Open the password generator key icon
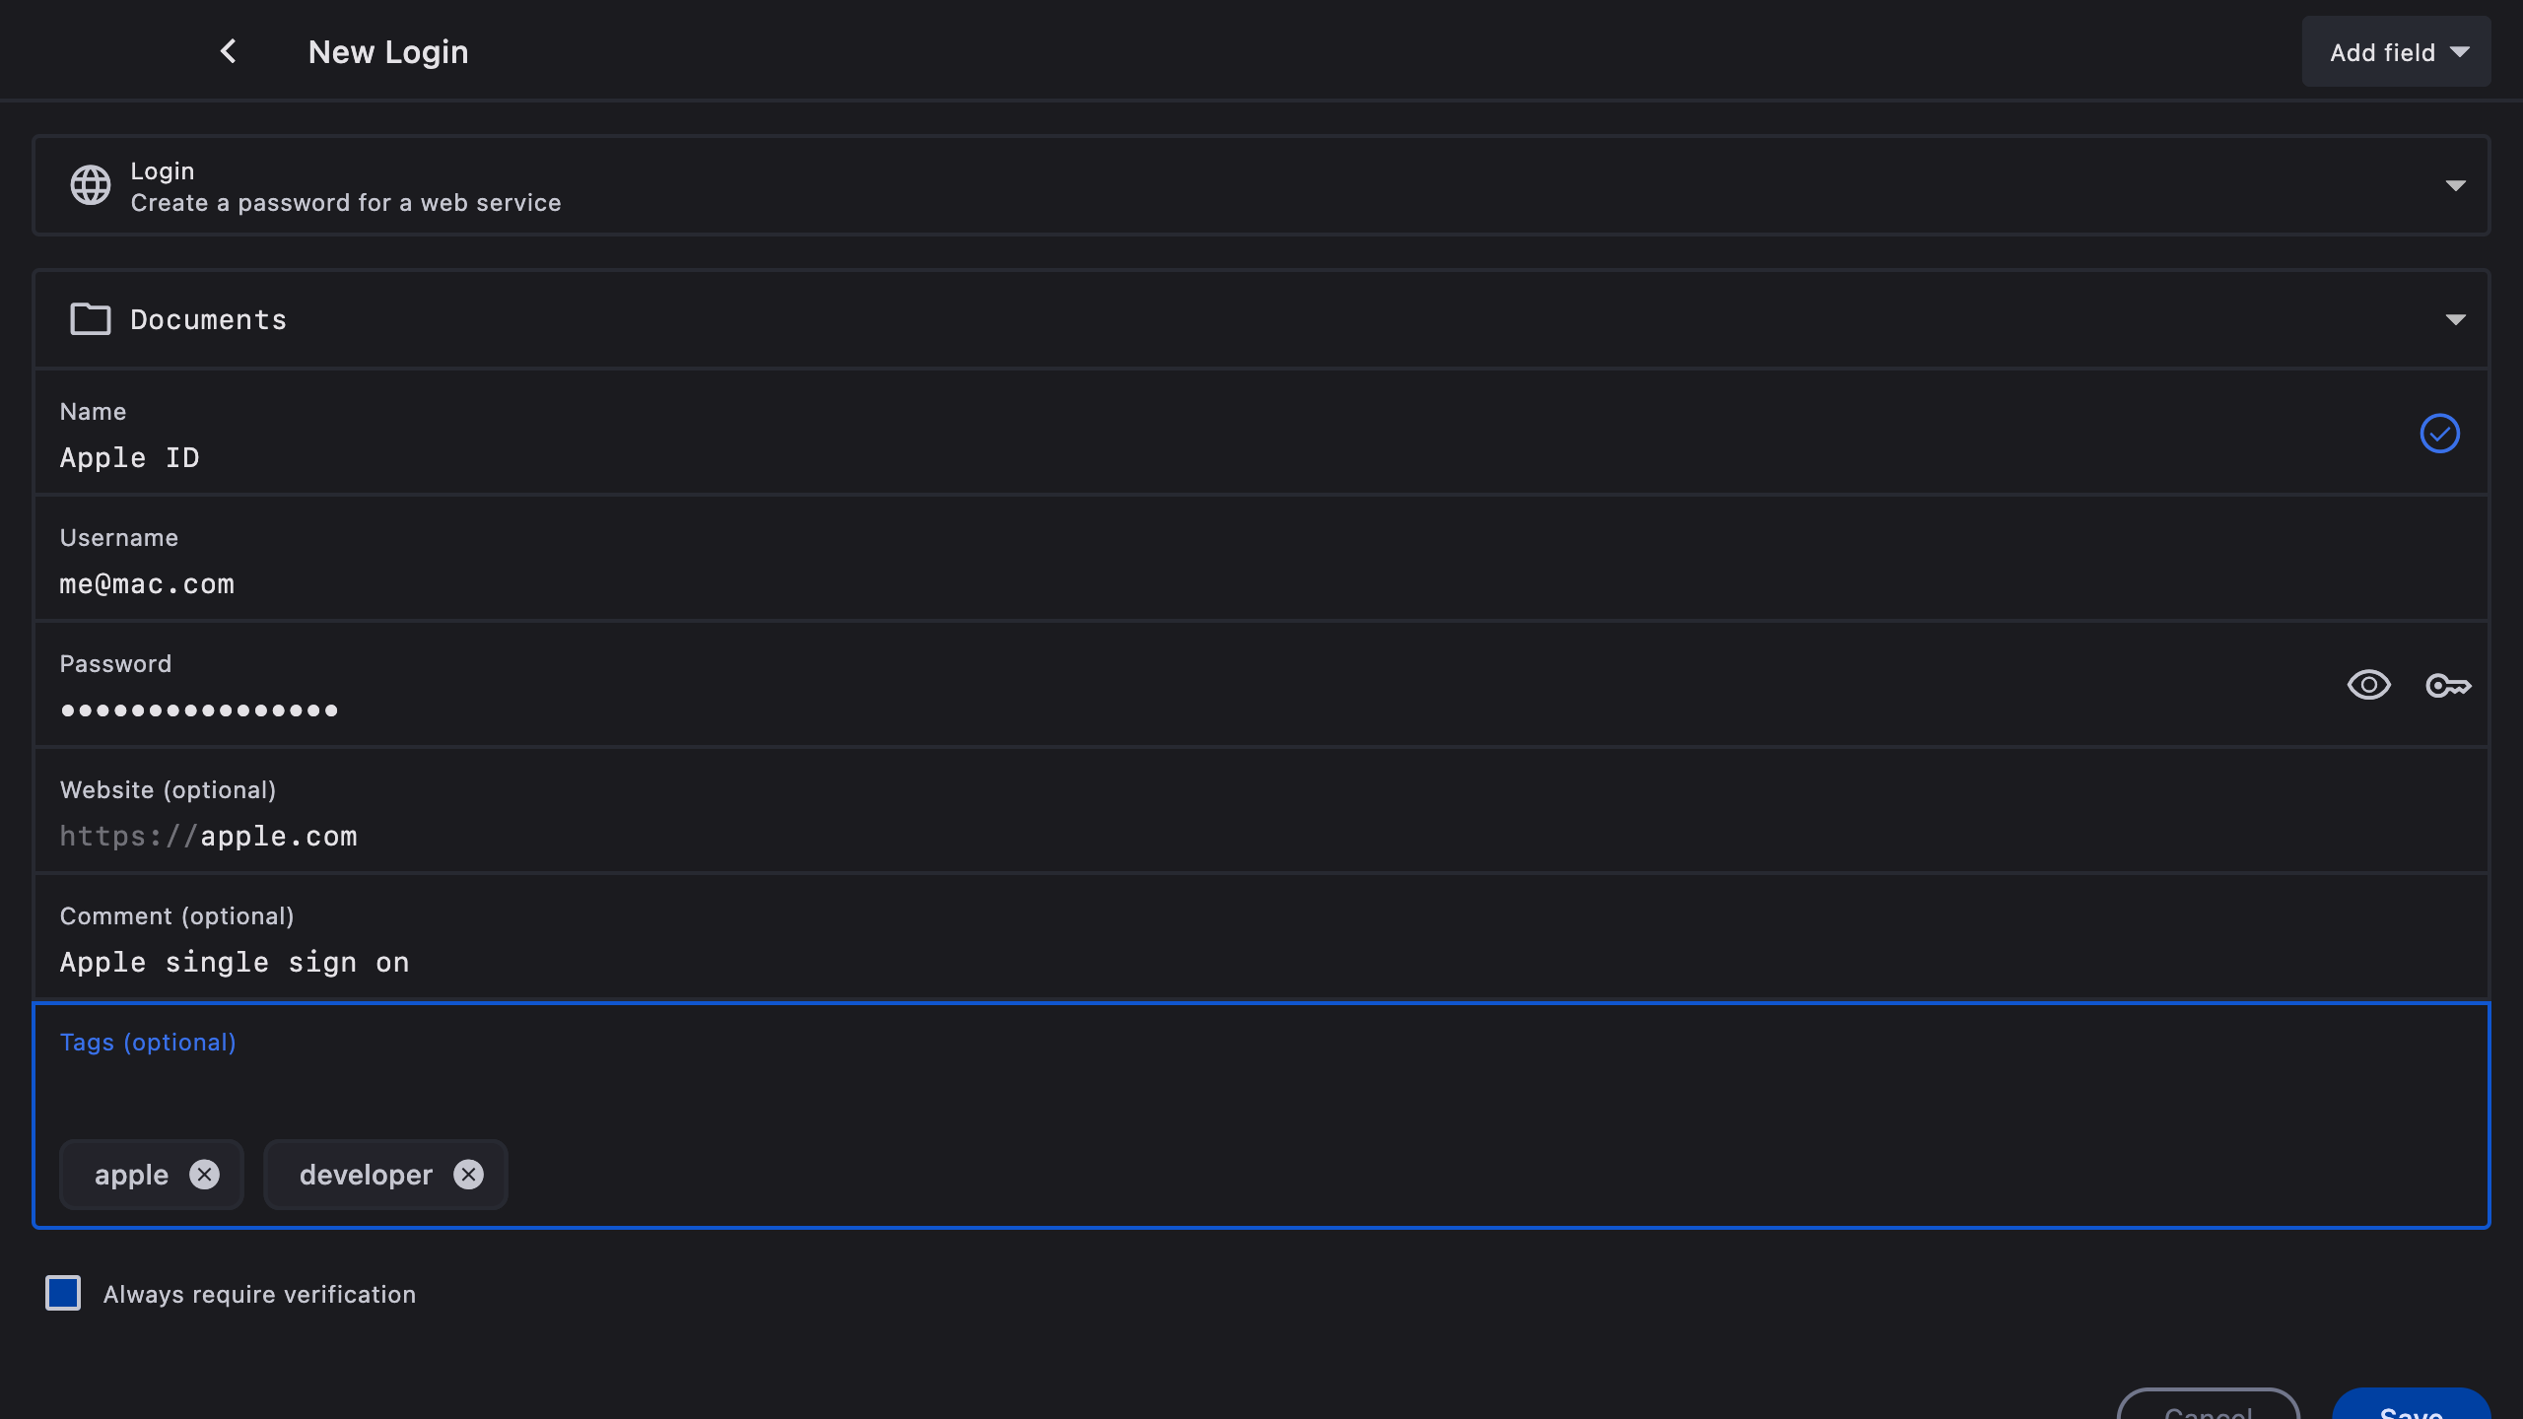 coord(2448,685)
